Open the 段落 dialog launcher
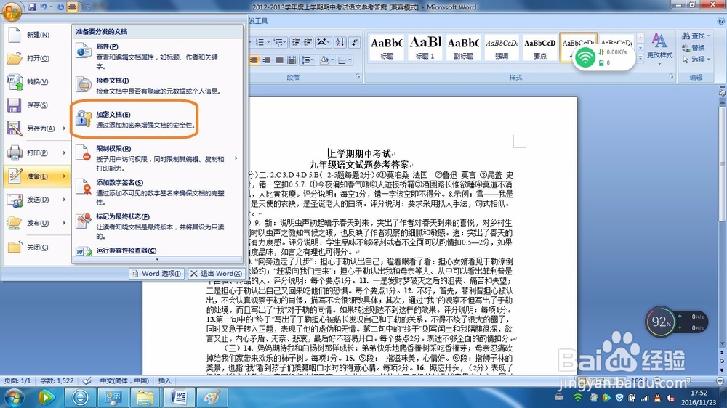The image size is (727, 408). 358,76
